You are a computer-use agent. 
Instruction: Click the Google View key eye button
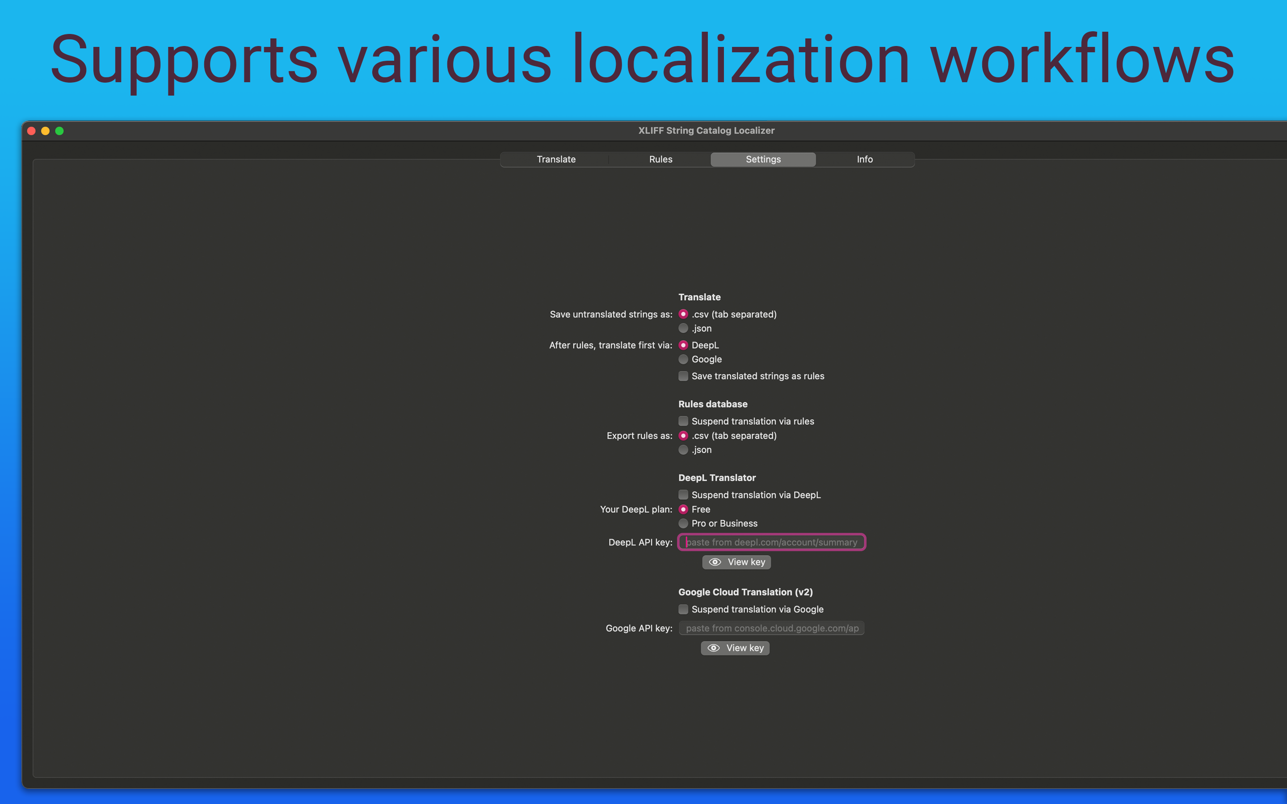[735, 648]
